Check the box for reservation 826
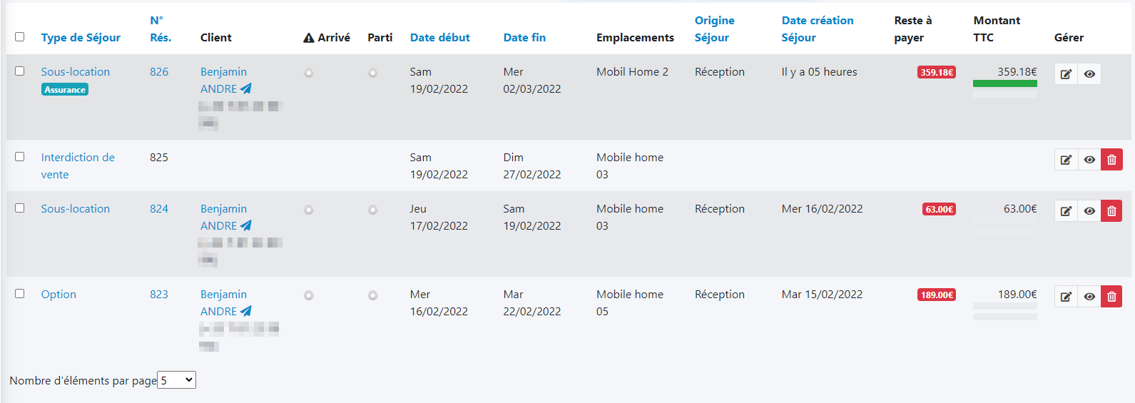Screen dimensions: 1135x403 [20, 71]
